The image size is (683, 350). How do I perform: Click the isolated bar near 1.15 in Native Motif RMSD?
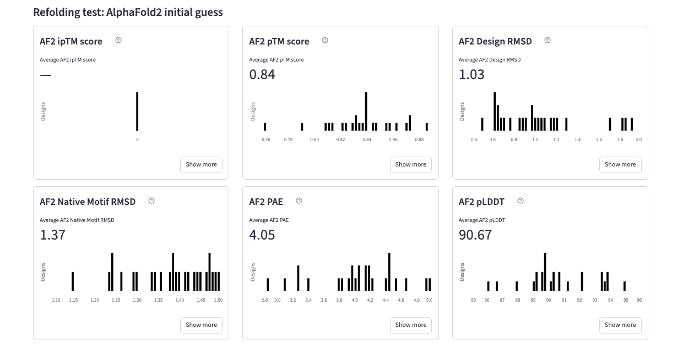pyautogui.click(x=73, y=281)
